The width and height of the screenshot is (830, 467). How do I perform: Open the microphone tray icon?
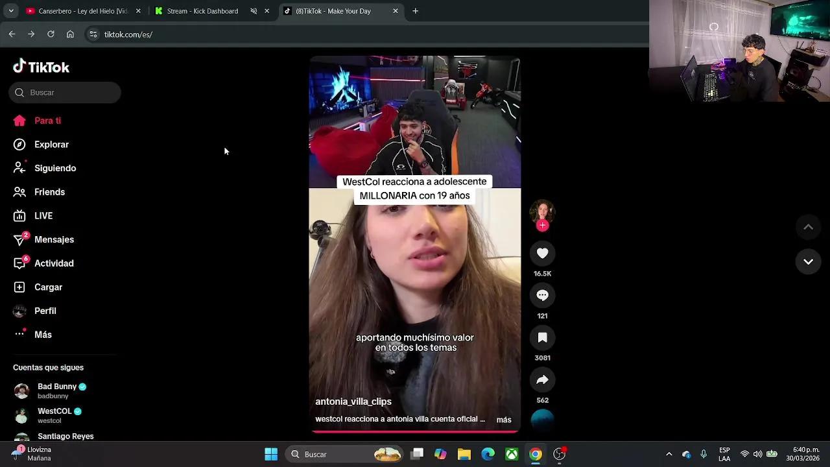point(704,454)
